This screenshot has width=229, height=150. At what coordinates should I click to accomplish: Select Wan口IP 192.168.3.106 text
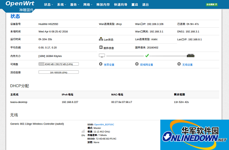149,24
